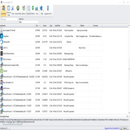Sort by the Website column header
130x130 pixels.
coord(82,25)
